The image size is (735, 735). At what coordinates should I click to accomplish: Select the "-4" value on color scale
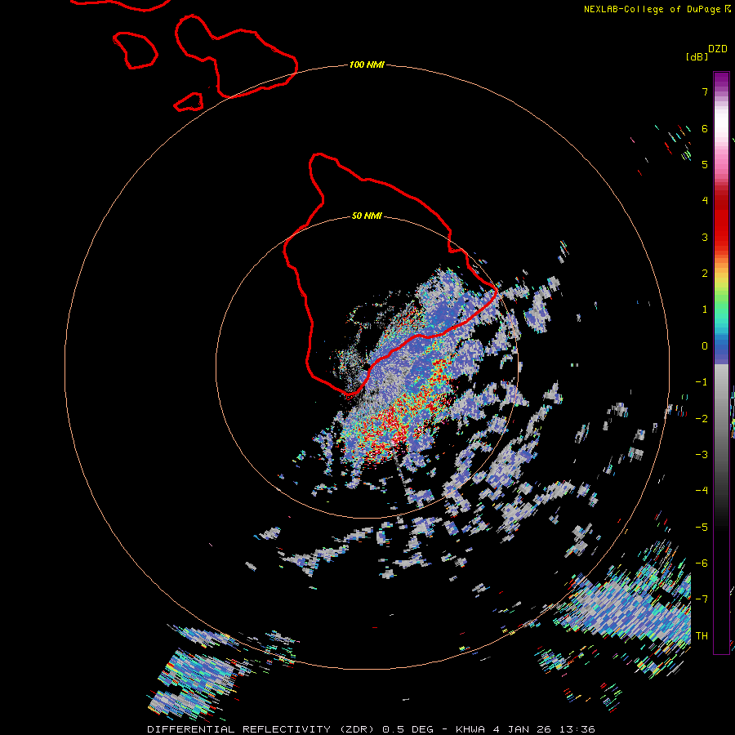[x=702, y=491]
